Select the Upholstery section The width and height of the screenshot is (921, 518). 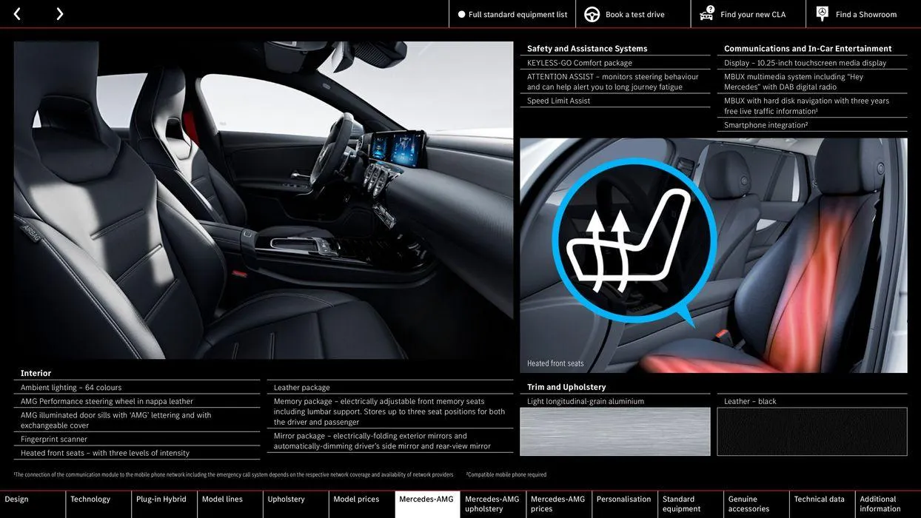286,499
